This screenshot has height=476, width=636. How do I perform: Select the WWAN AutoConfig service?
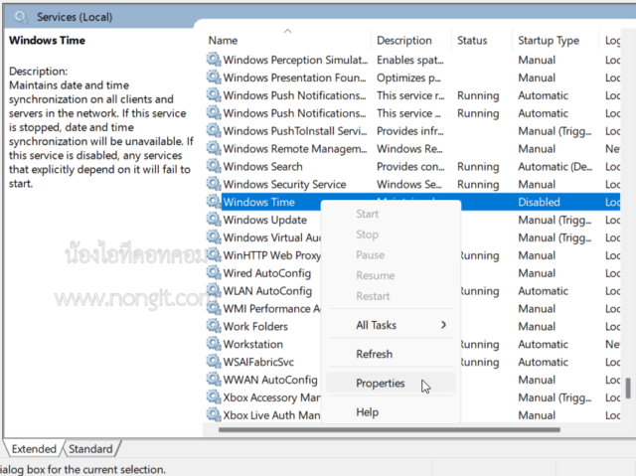tap(270, 380)
